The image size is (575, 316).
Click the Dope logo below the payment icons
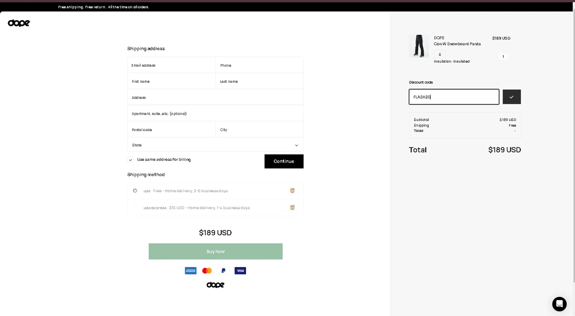(x=215, y=285)
